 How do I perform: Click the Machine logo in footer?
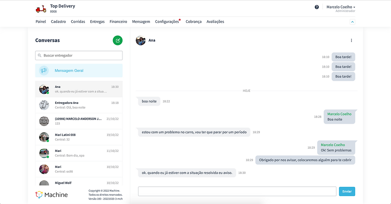pyautogui.click(x=51, y=194)
